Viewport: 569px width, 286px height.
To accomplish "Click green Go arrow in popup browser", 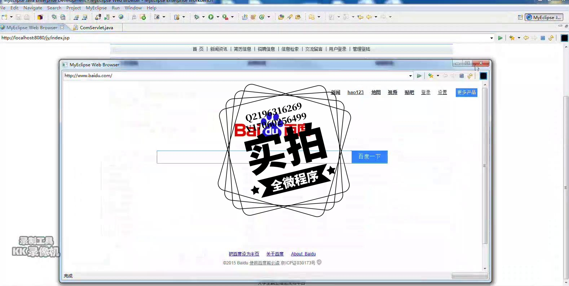I will coord(419,76).
